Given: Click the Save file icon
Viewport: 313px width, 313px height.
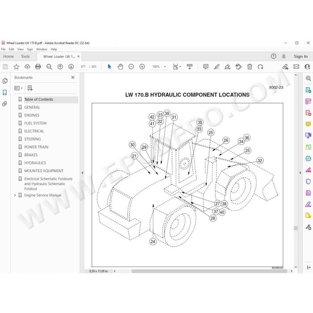Looking at the screenshot, I should pos(5,67).
